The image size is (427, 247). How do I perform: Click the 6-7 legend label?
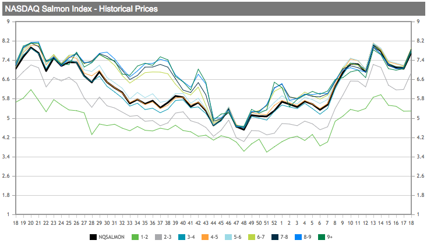(261, 237)
